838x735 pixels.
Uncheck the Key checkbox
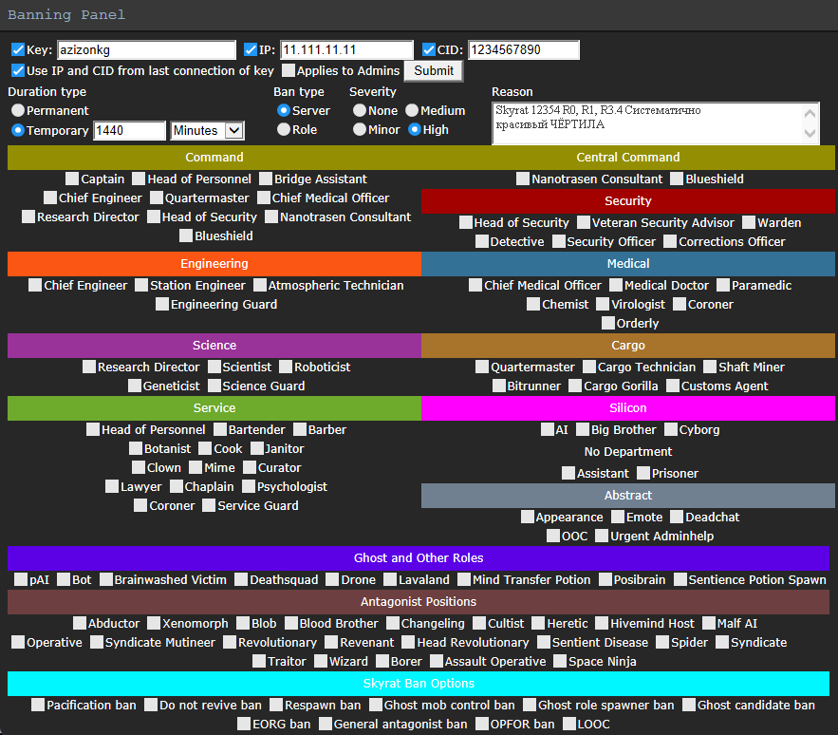(x=18, y=49)
